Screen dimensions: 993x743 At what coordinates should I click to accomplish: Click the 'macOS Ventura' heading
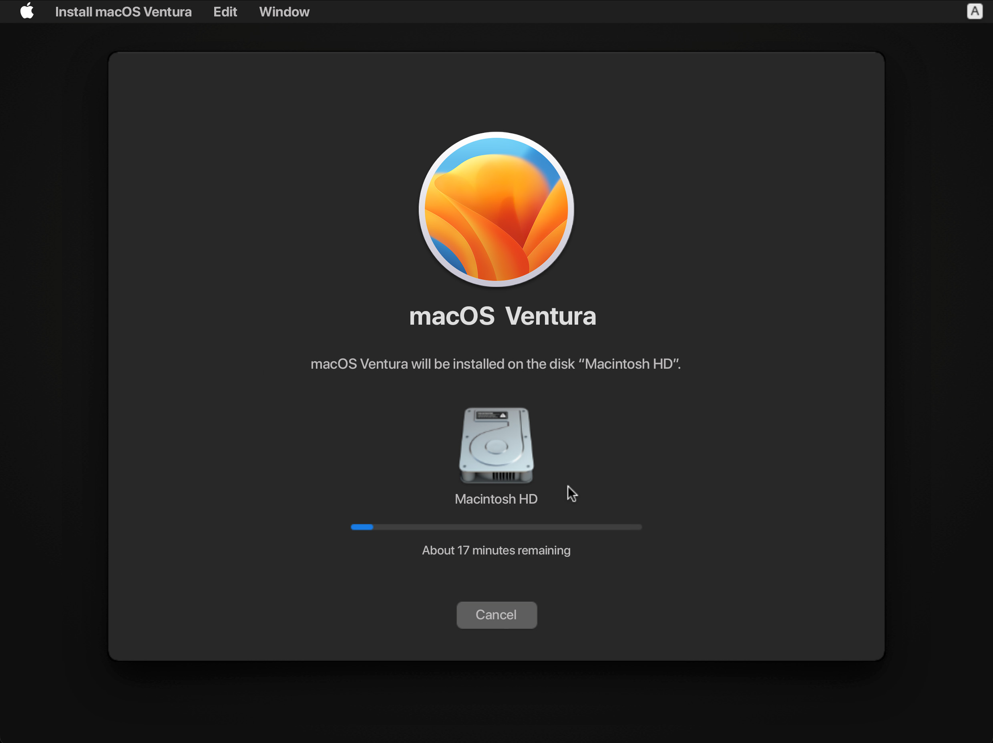click(503, 316)
